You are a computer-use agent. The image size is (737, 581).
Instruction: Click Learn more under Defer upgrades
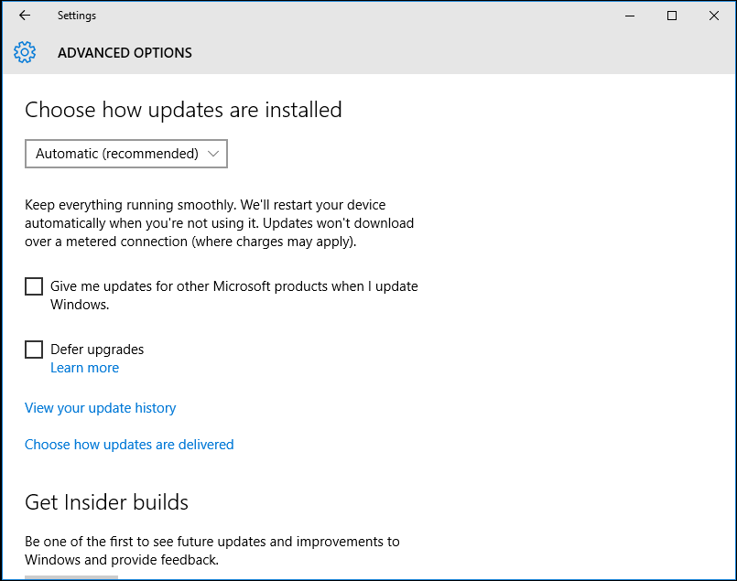coord(84,367)
